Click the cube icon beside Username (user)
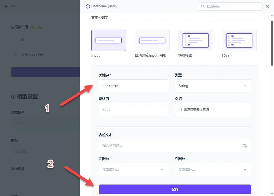 88,6
